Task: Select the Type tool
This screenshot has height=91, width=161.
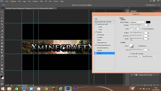Action: point(2,59)
